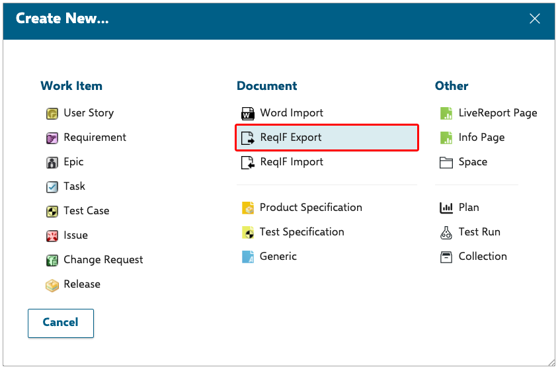Click the Document column heading
The width and height of the screenshot is (558, 369).
pos(266,86)
